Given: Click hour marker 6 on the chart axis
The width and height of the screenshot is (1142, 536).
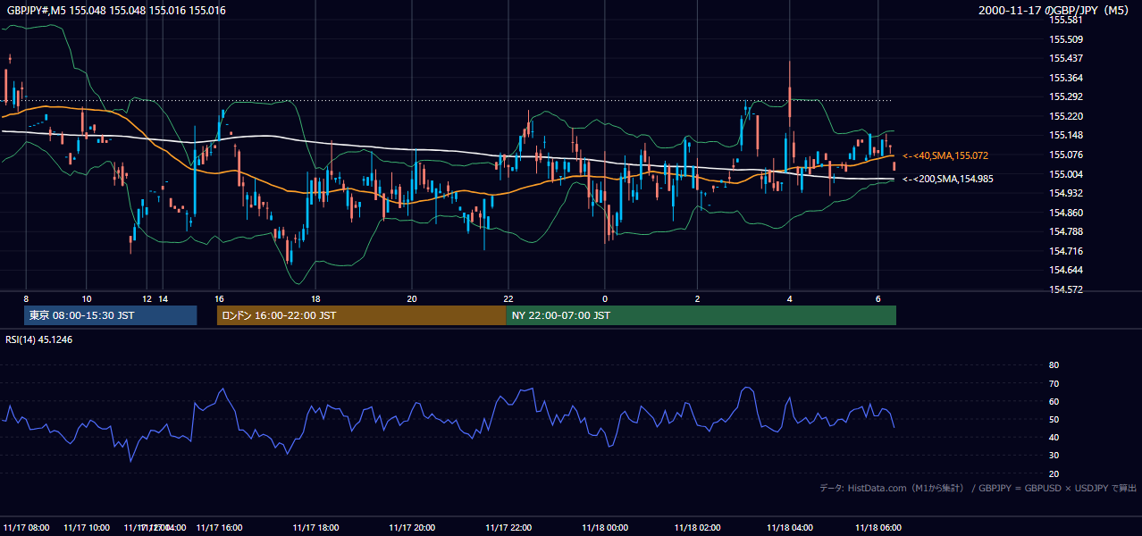Looking at the screenshot, I should [878, 298].
